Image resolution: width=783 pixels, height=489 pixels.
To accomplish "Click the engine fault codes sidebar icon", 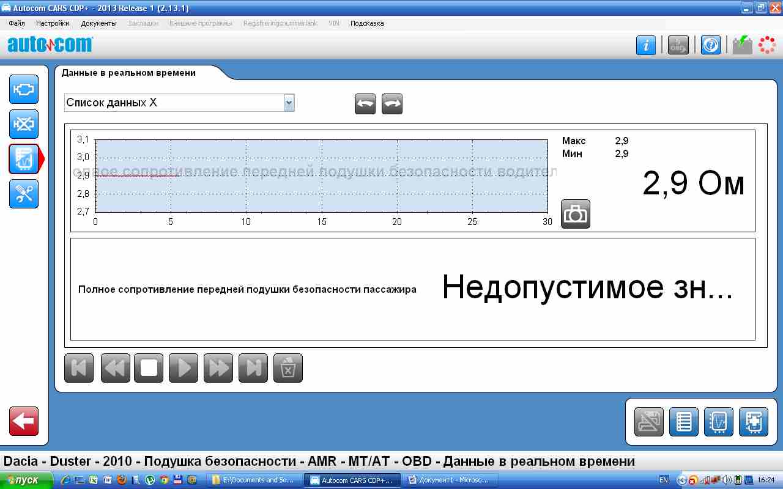I will coord(24,89).
